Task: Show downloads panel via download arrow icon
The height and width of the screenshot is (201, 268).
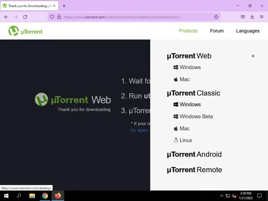Action: 252,17
